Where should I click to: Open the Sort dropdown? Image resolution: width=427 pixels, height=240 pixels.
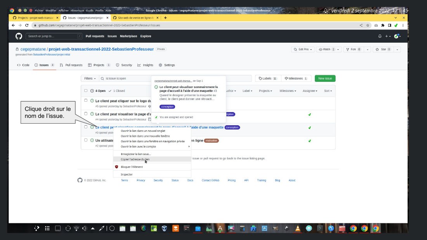pyautogui.click(x=328, y=91)
